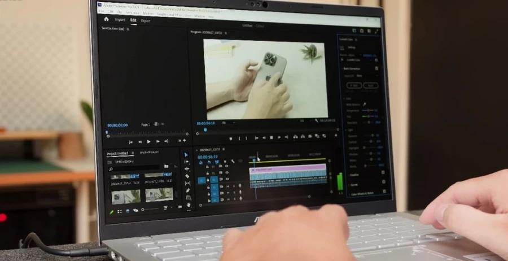The image size is (508, 261).
Task: Step forward one frame in Program monitor
Action: [x=279, y=137]
